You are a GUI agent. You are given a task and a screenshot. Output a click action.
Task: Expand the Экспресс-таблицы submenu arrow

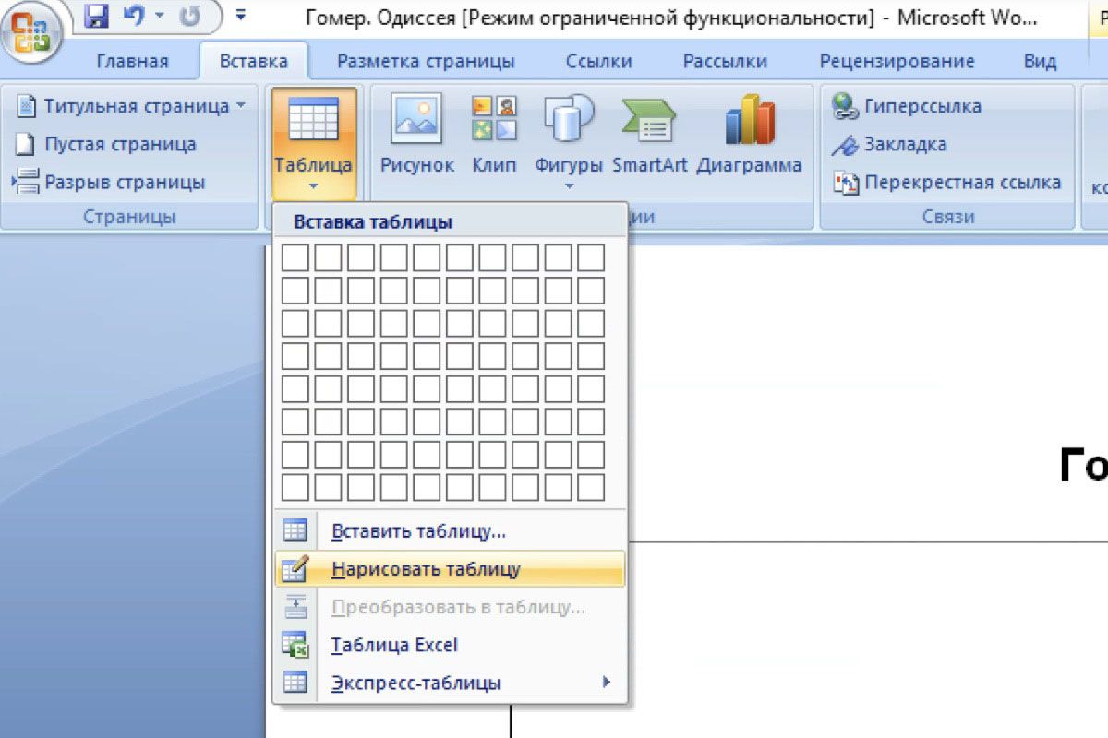607,683
